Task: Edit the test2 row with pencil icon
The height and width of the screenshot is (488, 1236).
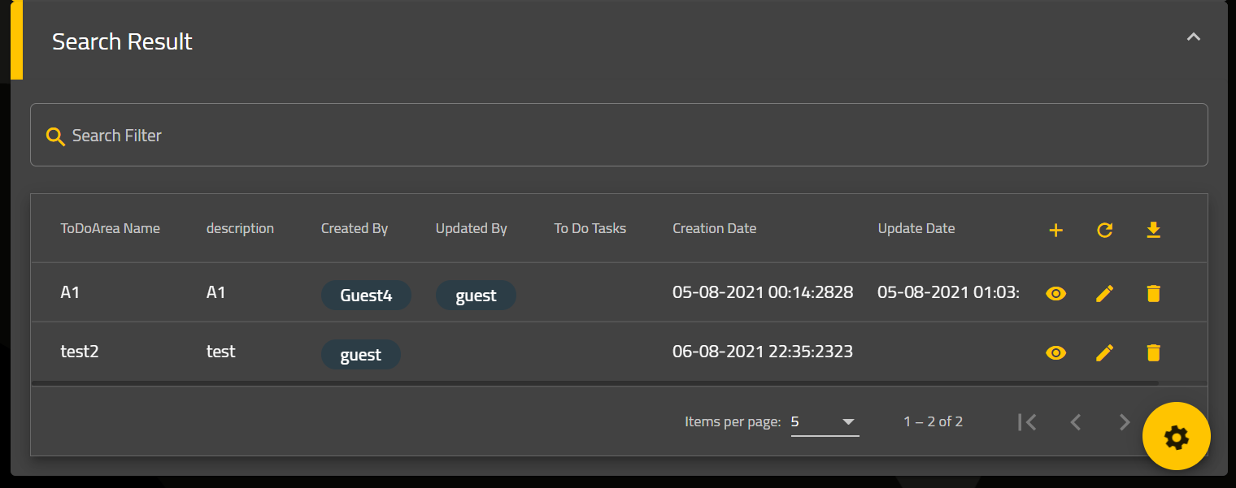Action: coord(1104,352)
